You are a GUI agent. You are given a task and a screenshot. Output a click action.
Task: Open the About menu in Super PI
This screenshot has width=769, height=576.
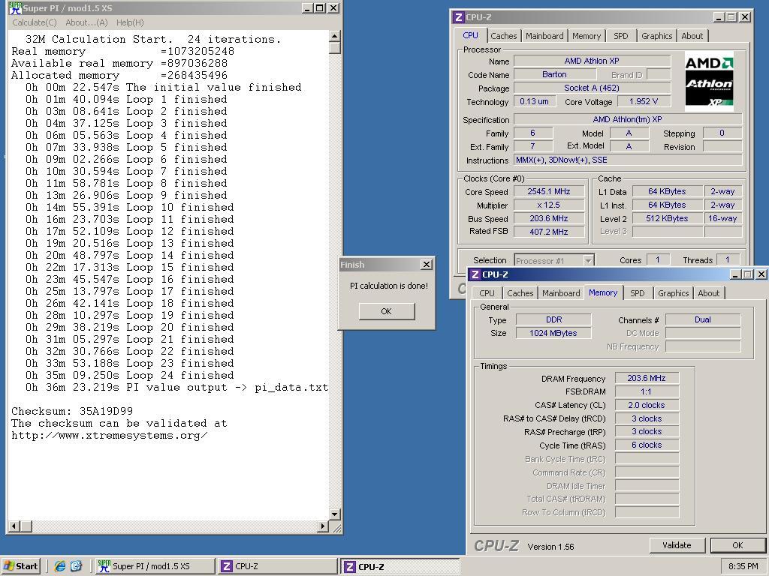pyautogui.click(x=87, y=22)
